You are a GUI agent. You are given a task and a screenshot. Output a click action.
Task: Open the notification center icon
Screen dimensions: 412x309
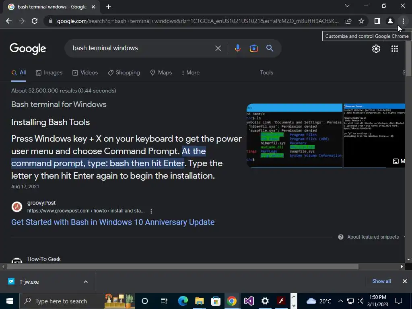tap(399, 301)
